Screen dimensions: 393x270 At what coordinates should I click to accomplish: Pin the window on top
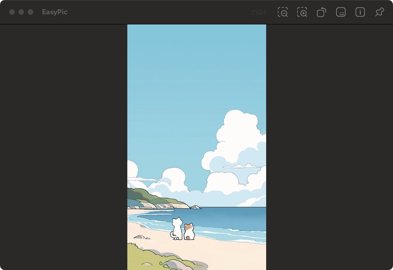point(380,12)
